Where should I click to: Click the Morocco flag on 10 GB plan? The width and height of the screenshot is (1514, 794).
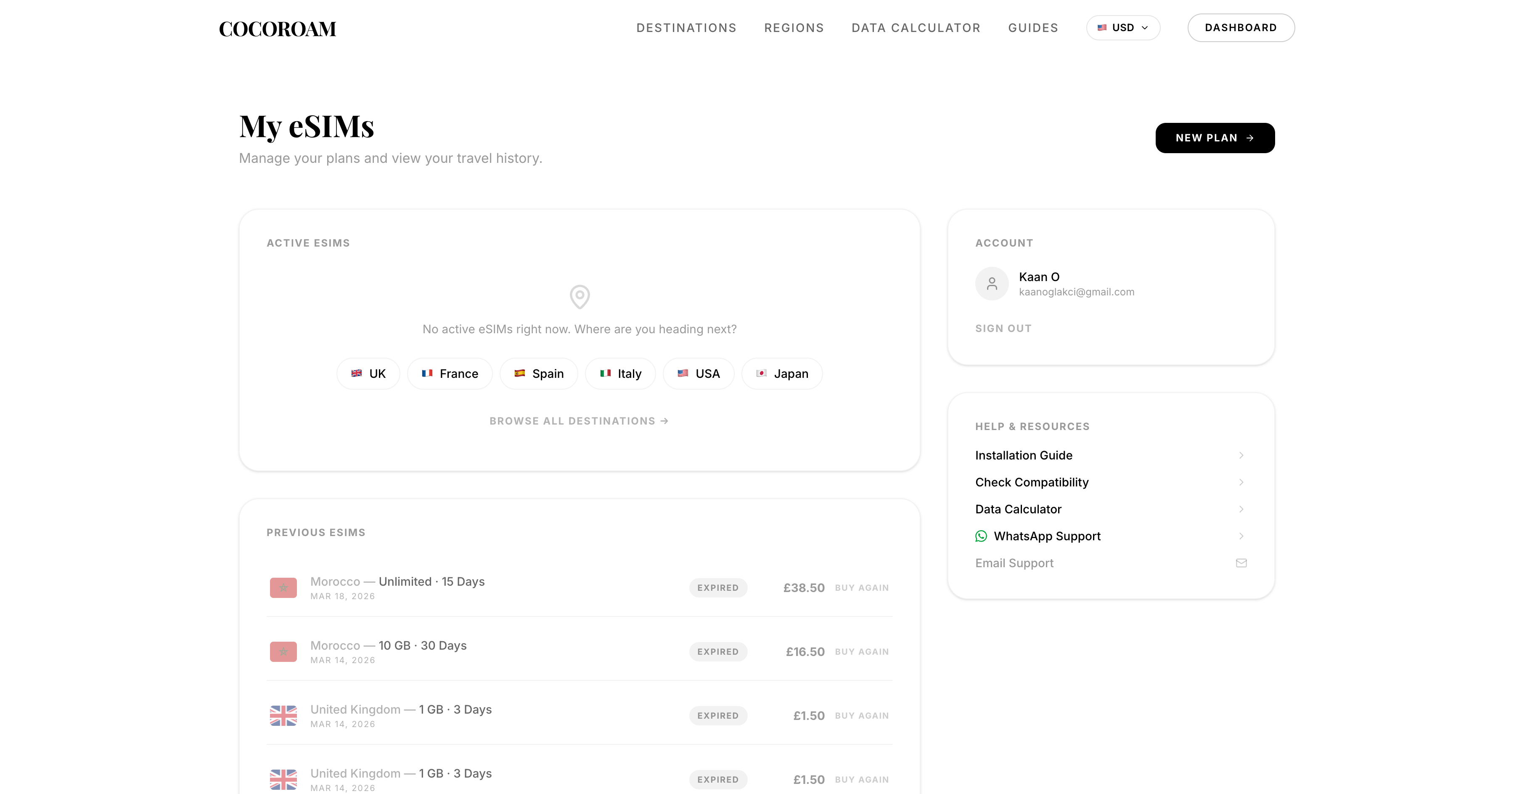pos(283,652)
